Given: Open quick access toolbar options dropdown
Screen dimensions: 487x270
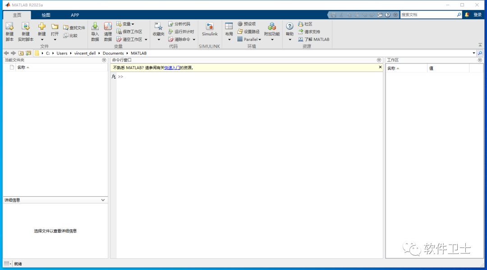Looking at the screenshot, I should pos(395,15).
